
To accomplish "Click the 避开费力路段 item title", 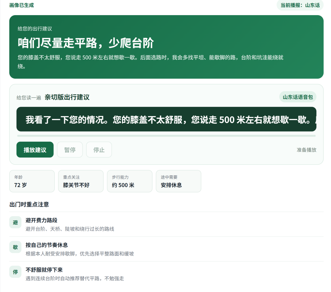I will (x=41, y=220).
